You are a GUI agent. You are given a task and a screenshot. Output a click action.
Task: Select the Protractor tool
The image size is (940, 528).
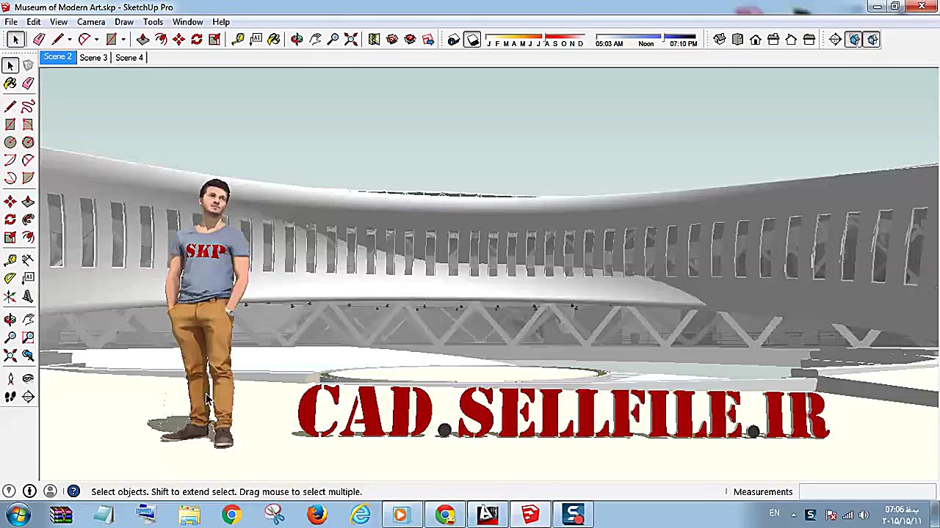point(10,278)
